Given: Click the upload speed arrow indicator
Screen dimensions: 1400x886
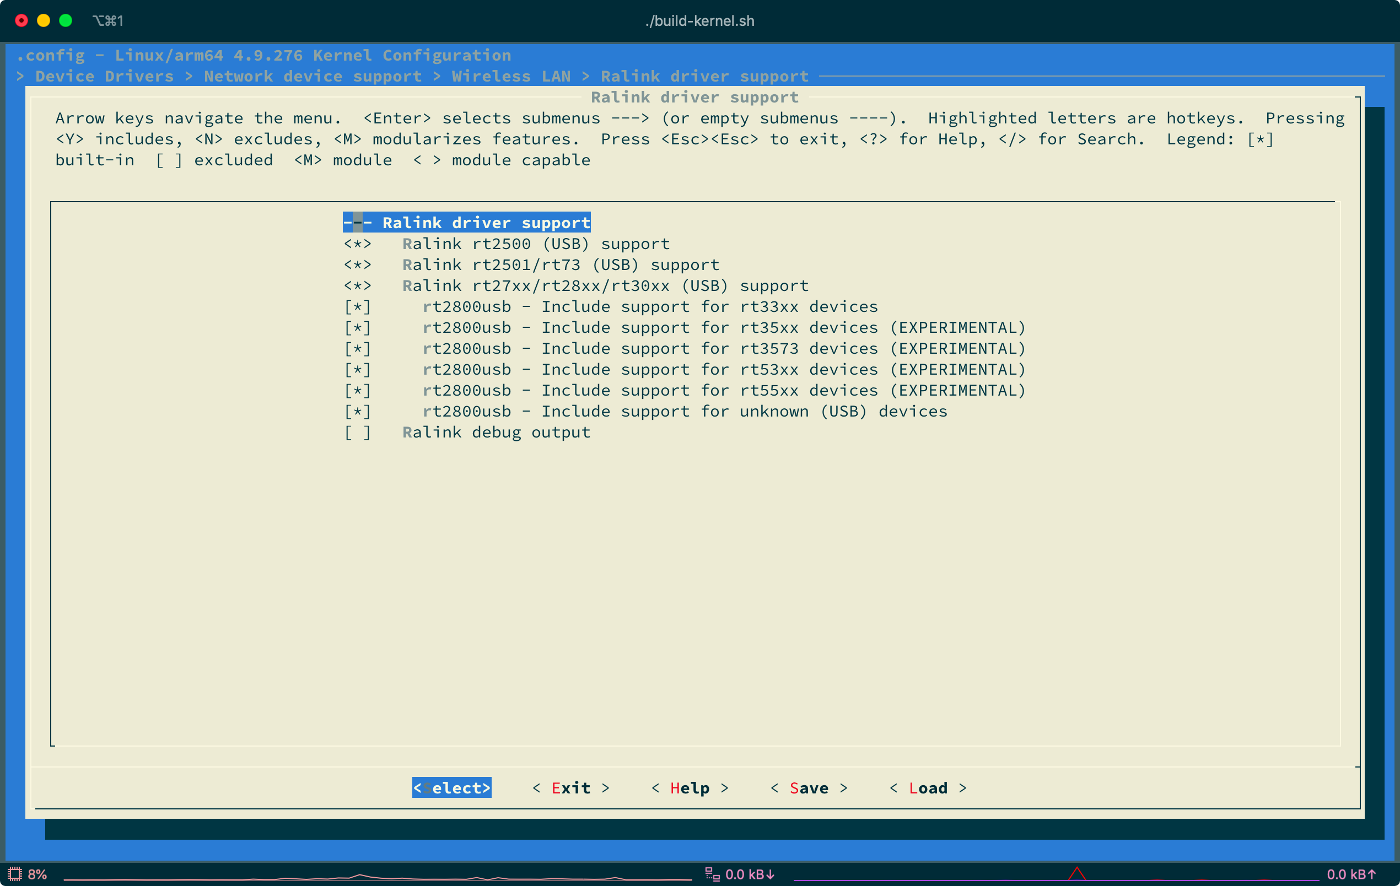Looking at the screenshot, I should (1371, 874).
